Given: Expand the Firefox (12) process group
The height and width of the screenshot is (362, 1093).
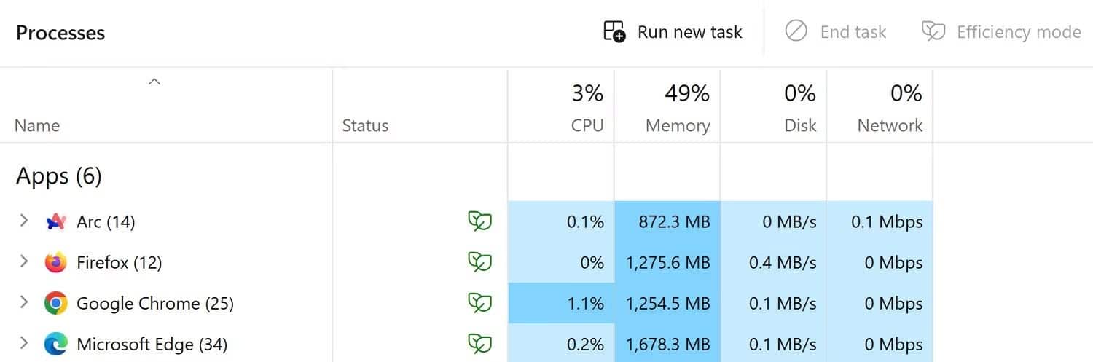Looking at the screenshot, I should tap(23, 261).
